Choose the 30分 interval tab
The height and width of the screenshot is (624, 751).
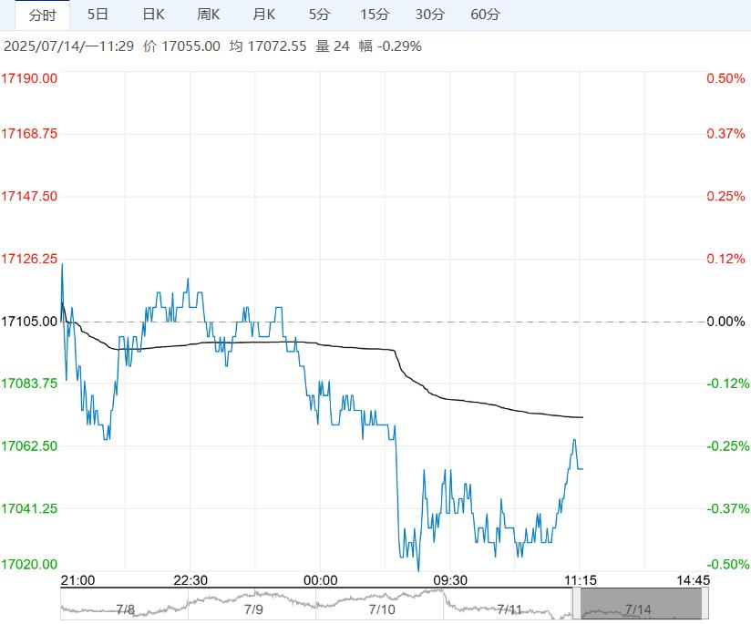(x=430, y=15)
